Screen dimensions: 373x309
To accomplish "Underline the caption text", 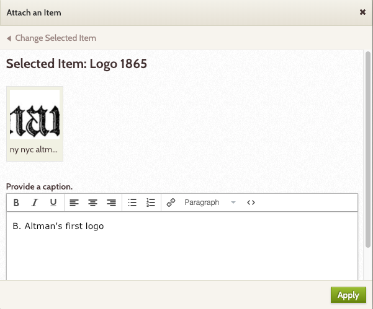I will (53, 202).
